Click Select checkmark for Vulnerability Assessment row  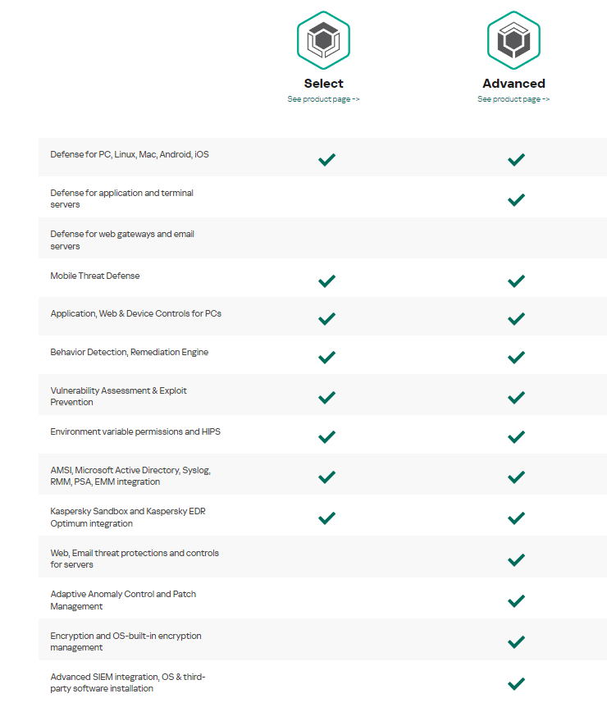point(326,397)
